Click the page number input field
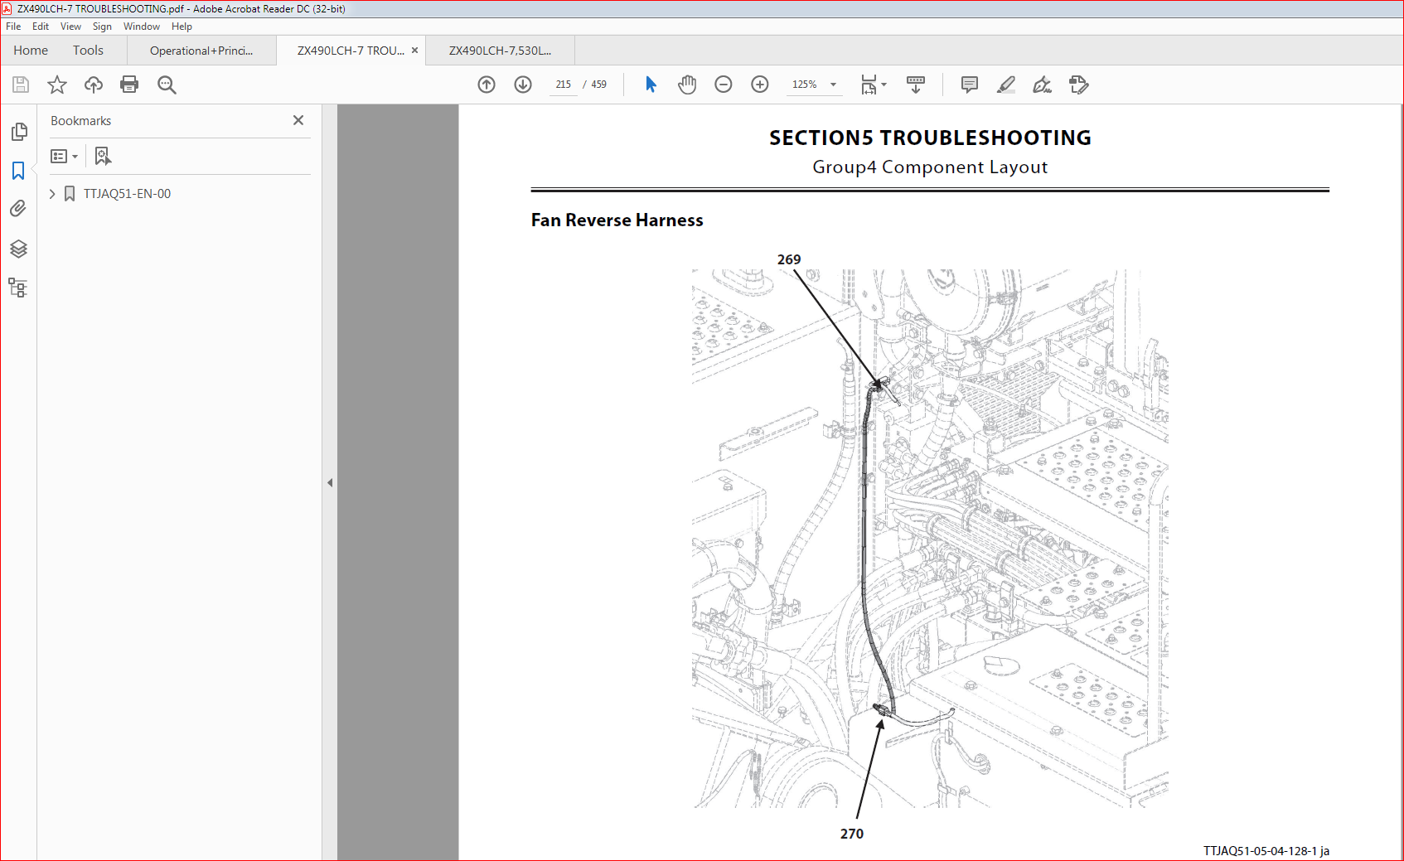 pos(564,85)
